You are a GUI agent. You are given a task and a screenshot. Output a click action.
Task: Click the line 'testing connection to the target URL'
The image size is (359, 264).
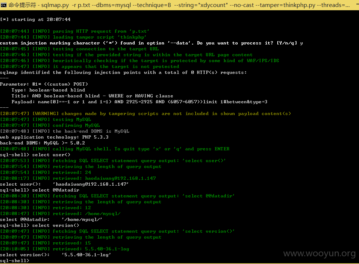79,49
